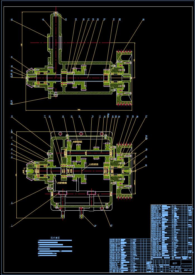Screen dimensions: 195x275
Task: Select part callout number 14
Action: coord(72,116)
